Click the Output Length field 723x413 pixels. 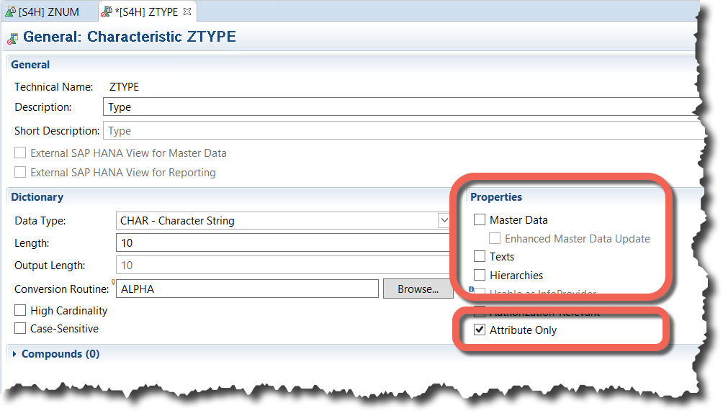[x=283, y=265]
